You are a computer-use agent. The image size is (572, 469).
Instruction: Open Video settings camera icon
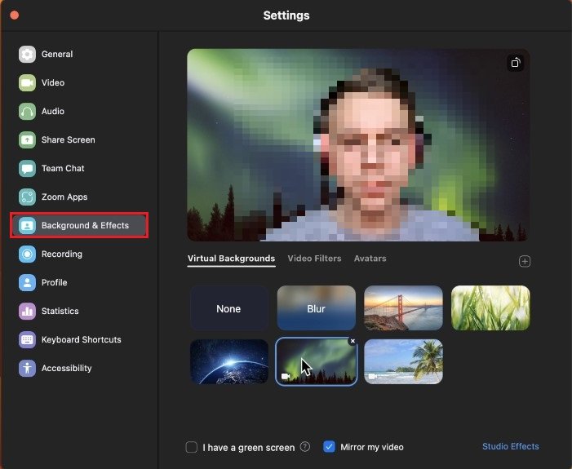pos(28,82)
